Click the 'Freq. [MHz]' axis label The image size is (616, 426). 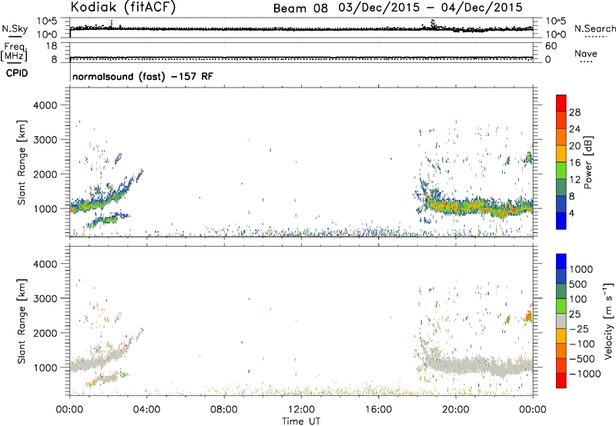click(x=15, y=52)
